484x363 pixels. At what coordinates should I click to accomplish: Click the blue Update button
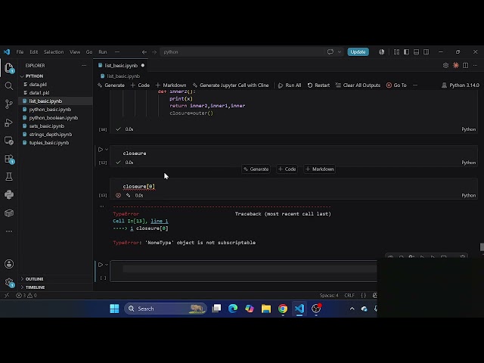coord(358,52)
